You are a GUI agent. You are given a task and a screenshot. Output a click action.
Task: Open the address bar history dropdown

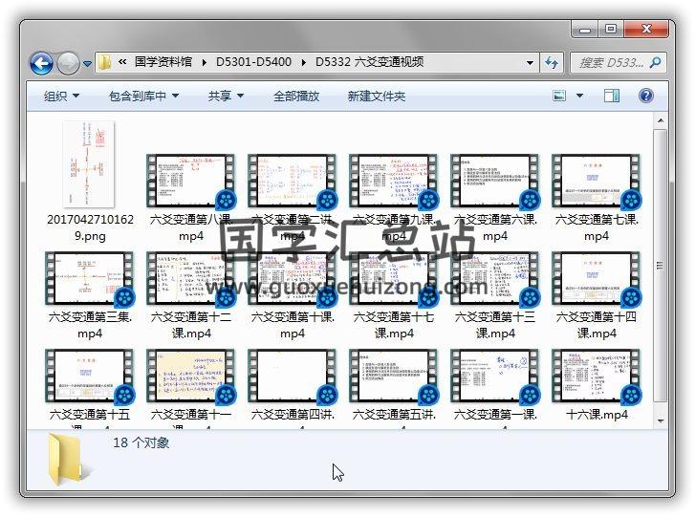[x=530, y=63]
